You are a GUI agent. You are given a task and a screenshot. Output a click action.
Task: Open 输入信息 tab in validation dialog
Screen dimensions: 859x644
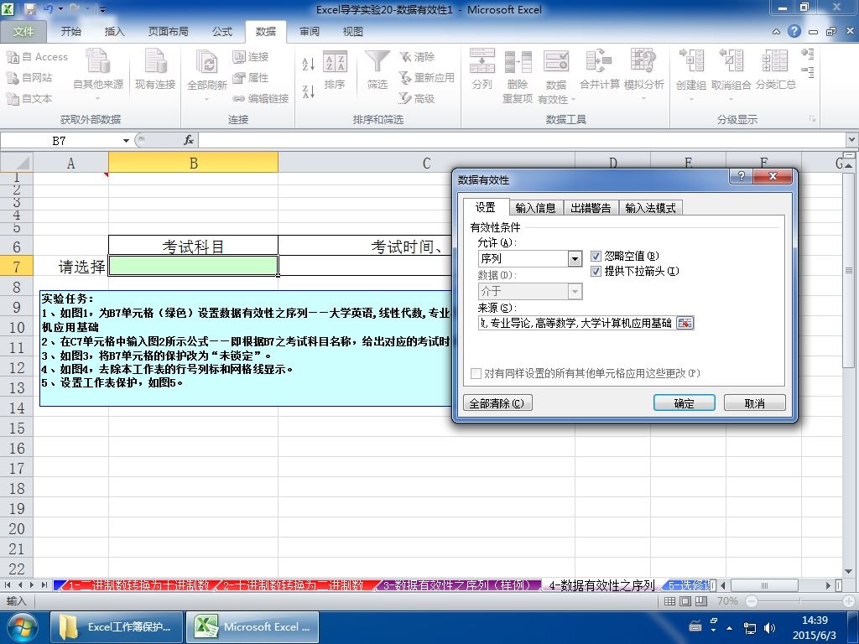point(536,208)
